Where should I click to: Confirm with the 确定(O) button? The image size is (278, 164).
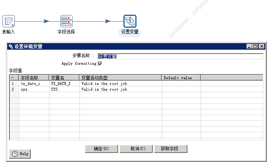point(101,149)
